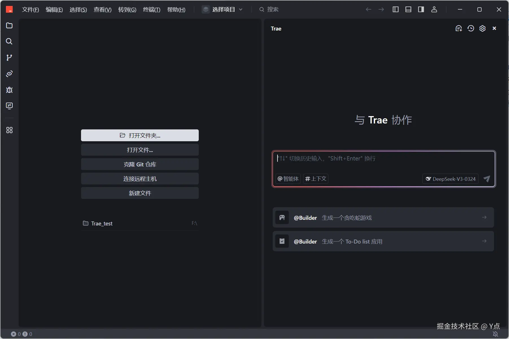Click the notifications bell in status bar

[x=495, y=334]
